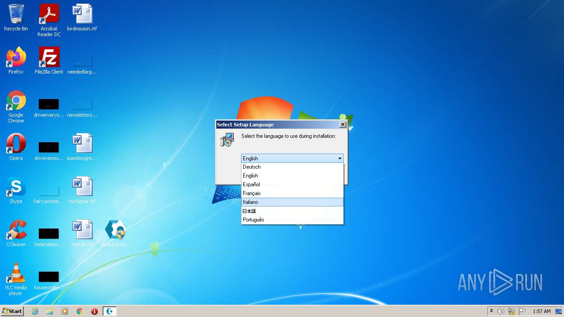Open the Recycle Bin desktop icon
Image resolution: width=564 pixels, height=317 pixels.
click(x=16, y=18)
